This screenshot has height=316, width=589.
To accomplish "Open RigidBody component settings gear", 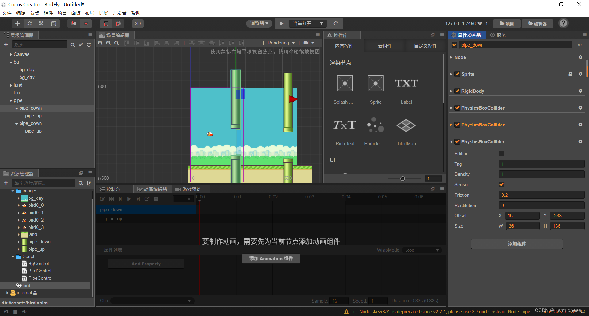I will pos(580,91).
